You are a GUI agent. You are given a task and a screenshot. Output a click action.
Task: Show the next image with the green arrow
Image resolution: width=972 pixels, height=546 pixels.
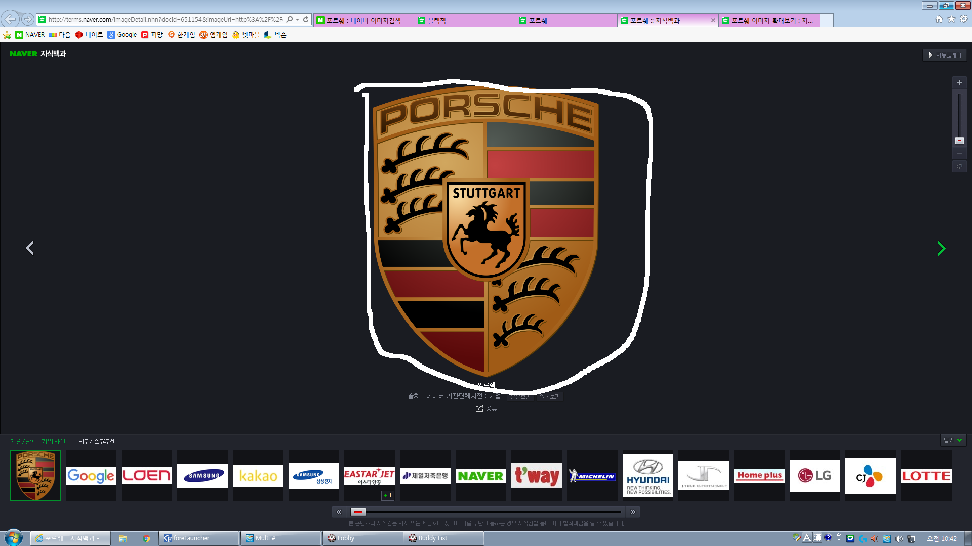(941, 248)
